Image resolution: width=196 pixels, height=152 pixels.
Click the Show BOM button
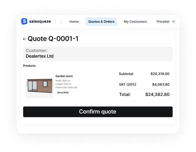pos(63,93)
